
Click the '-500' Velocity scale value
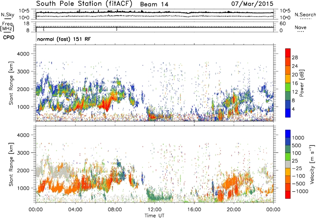pyautogui.click(x=298, y=184)
